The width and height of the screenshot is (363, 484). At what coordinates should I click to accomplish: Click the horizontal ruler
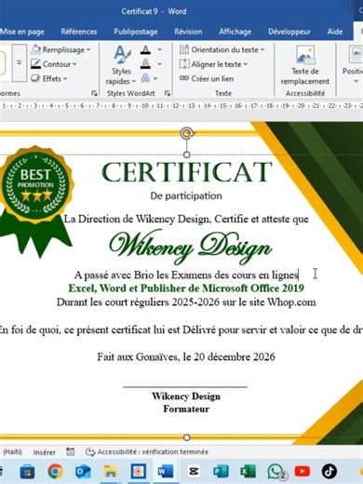[181, 106]
